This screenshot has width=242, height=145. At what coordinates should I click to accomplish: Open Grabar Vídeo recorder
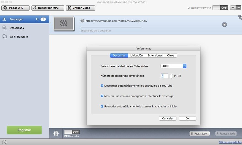[x=80, y=8]
